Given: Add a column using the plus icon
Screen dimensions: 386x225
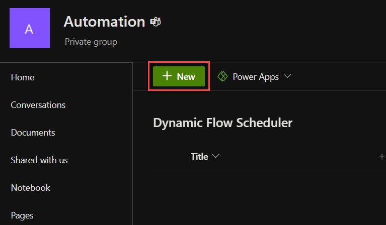Looking at the screenshot, I should point(382,157).
